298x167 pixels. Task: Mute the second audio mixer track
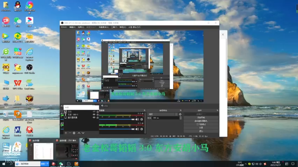[x=137, y=129]
